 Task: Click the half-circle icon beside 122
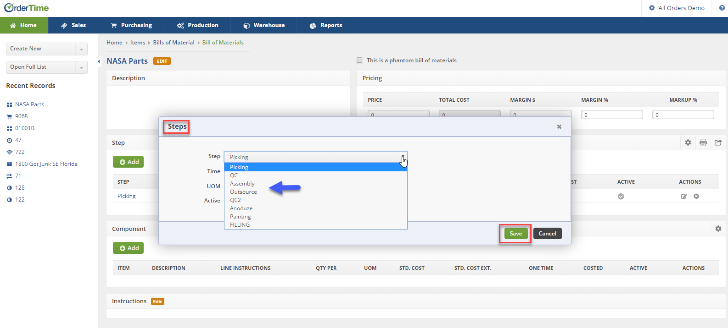9,200
